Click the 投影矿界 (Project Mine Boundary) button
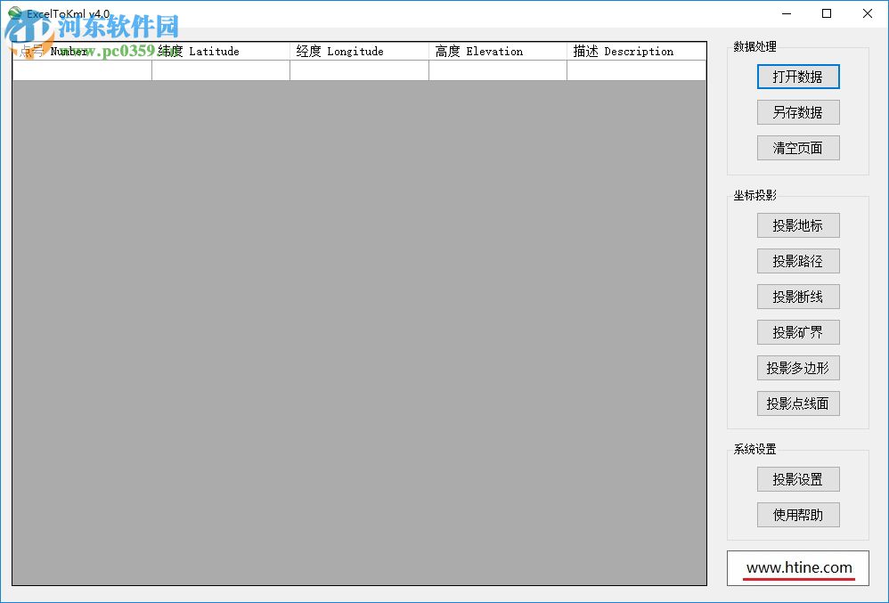The width and height of the screenshot is (889, 603). pos(797,332)
